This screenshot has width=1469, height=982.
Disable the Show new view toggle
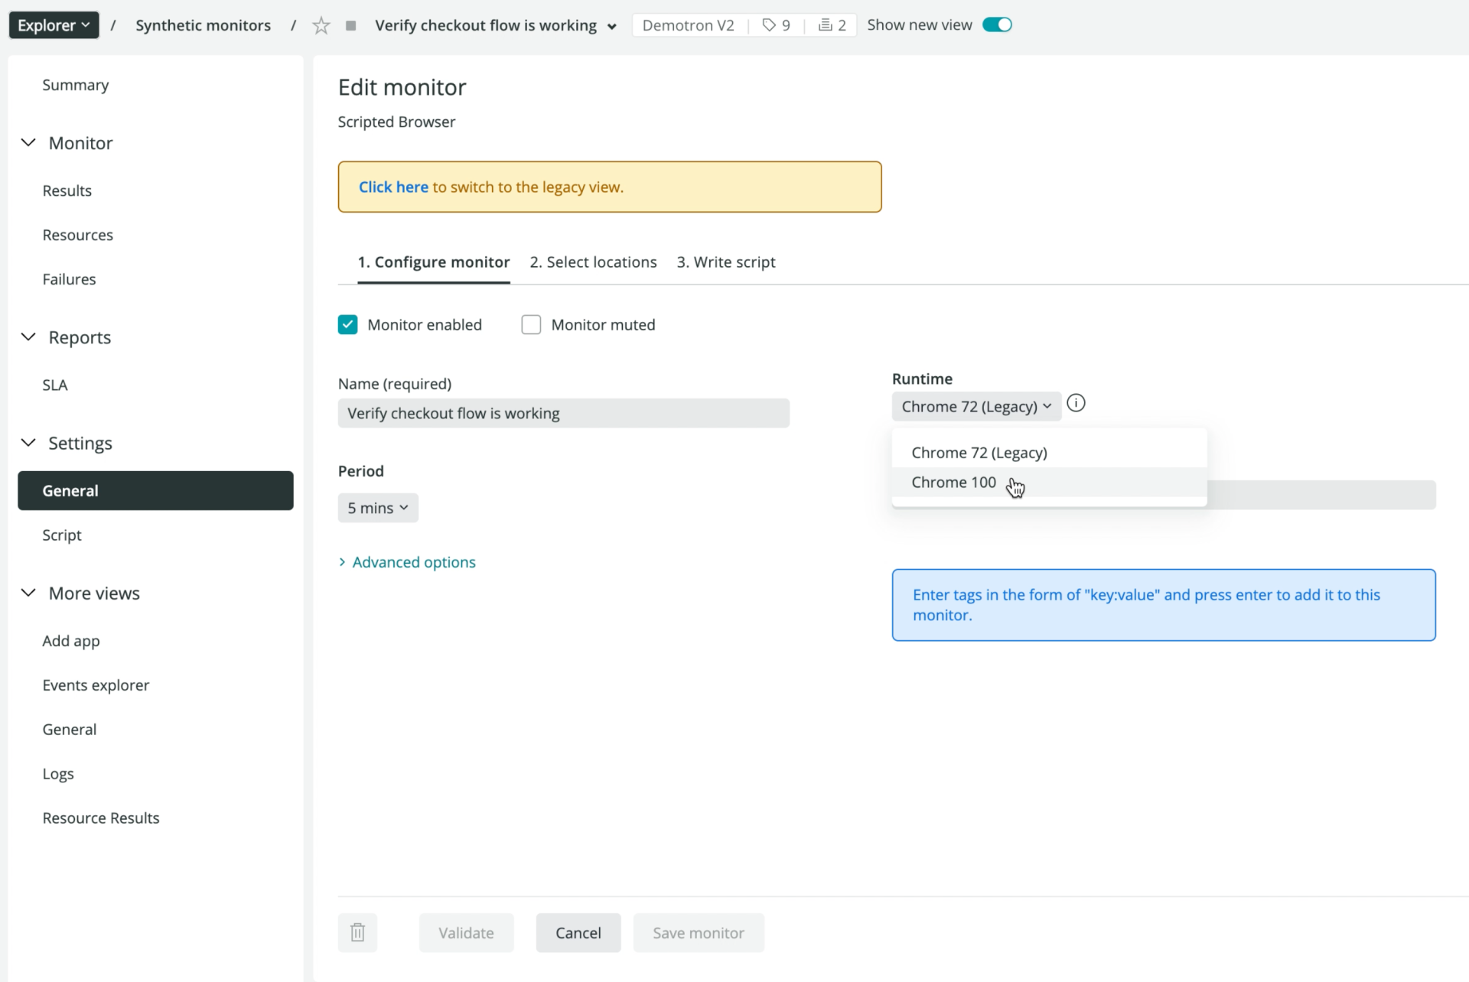coord(996,24)
